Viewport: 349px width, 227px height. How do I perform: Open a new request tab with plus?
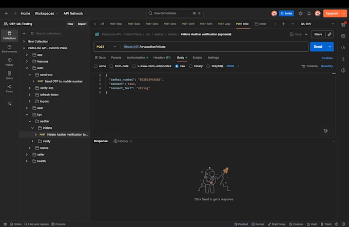(283, 24)
